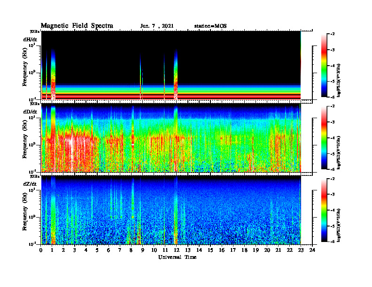Click hour "13" on the time axis
Viewport: 372px width, 287px height.
click(x=188, y=250)
